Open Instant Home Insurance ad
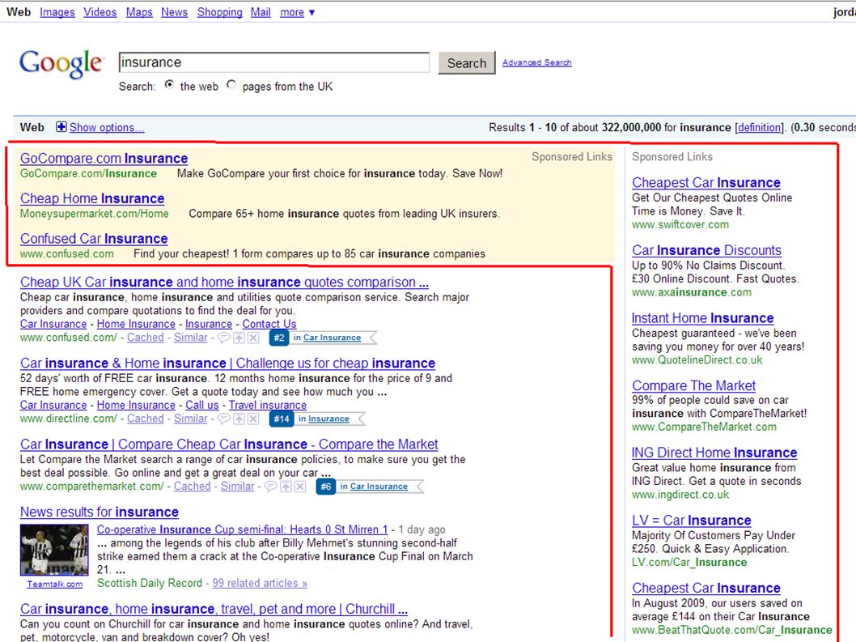The height and width of the screenshot is (642, 856). pyautogui.click(x=702, y=318)
